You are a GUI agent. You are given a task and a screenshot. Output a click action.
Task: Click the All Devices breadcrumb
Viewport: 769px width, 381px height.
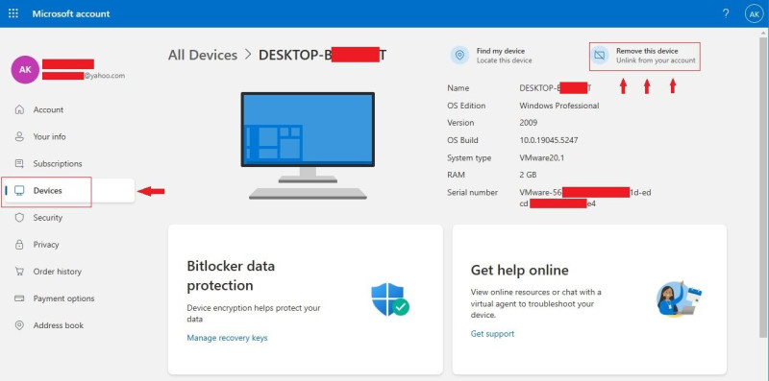point(203,55)
